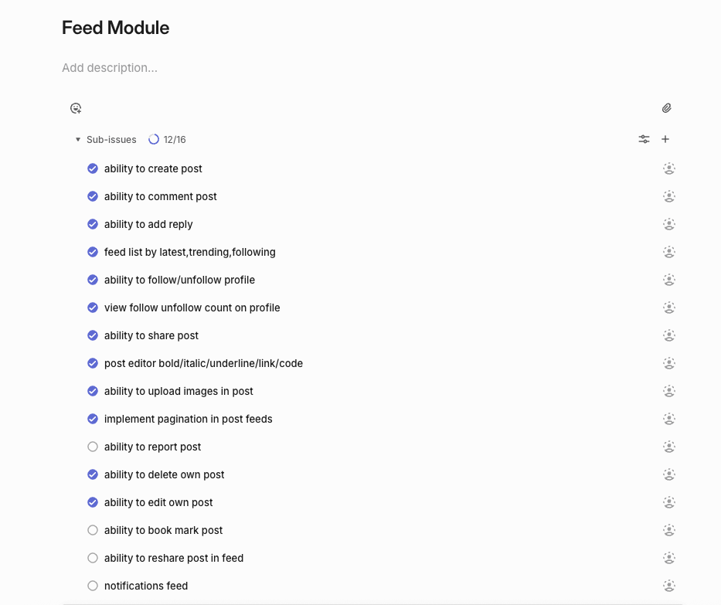Mark 'ability to report post' status circle

tap(93, 447)
